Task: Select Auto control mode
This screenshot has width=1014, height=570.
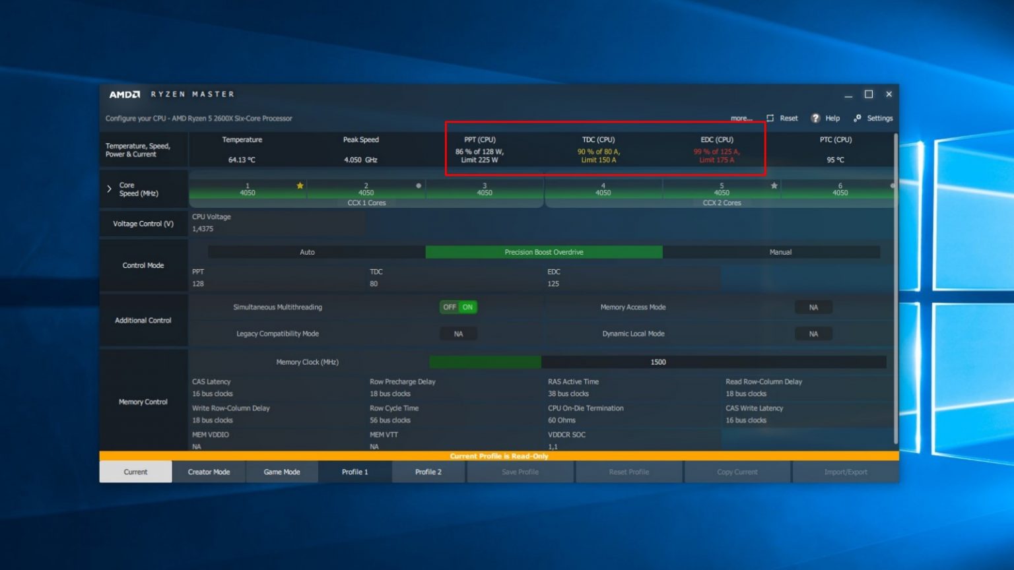Action: click(x=308, y=252)
